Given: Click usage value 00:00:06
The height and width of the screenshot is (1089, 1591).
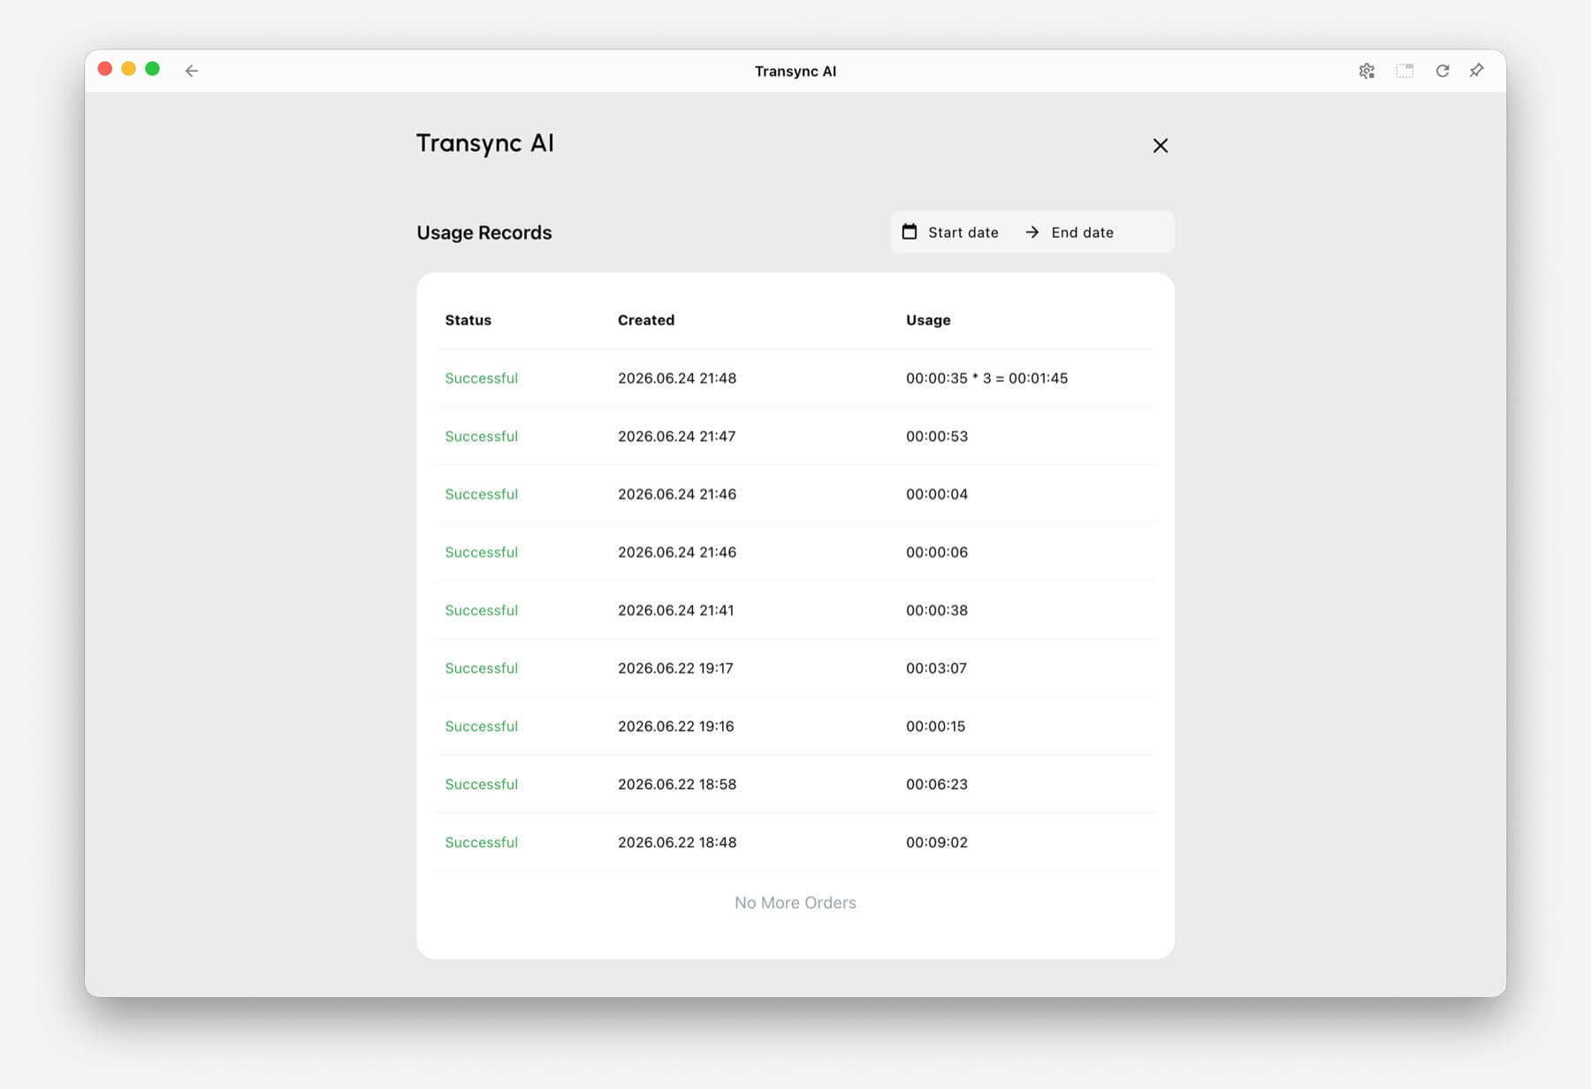Looking at the screenshot, I should pyautogui.click(x=936, y=552).
